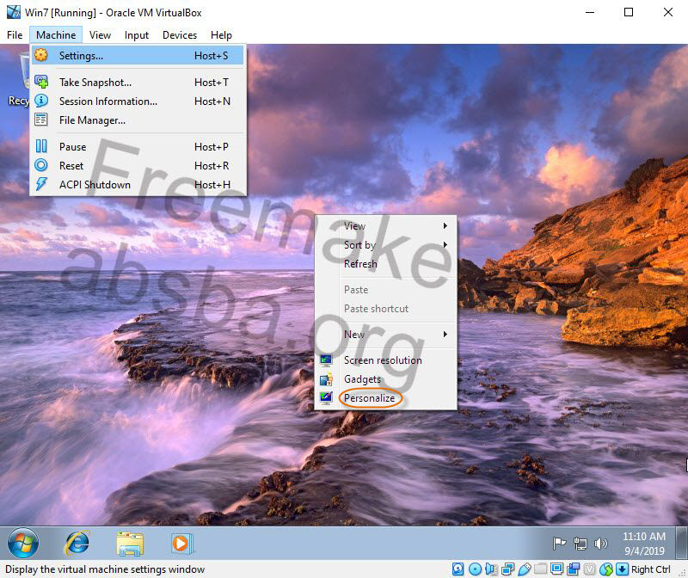Expand the New submenu

[x=385, y=335]
